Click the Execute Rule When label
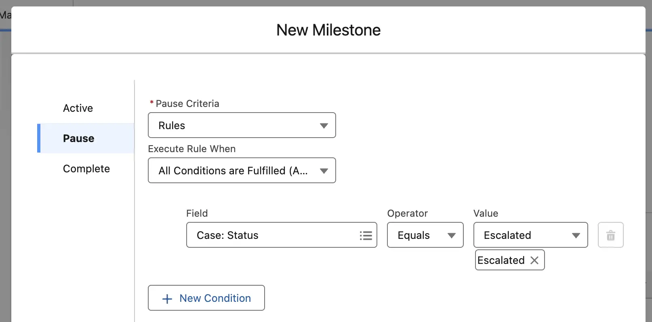Screen dimensions: 652x322 pyautogui.click(x=192, y=149)
